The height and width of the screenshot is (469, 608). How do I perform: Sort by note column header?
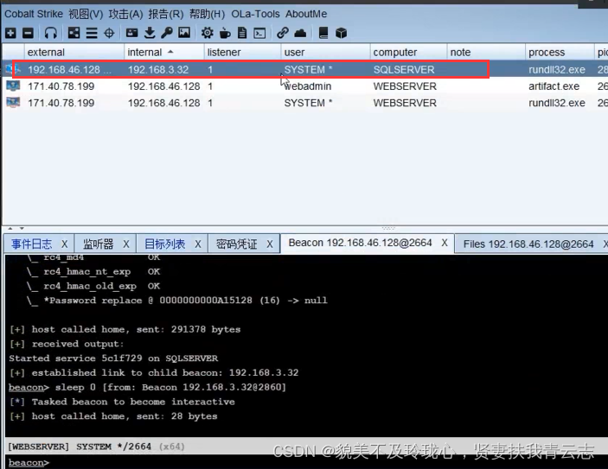[486, 52]
